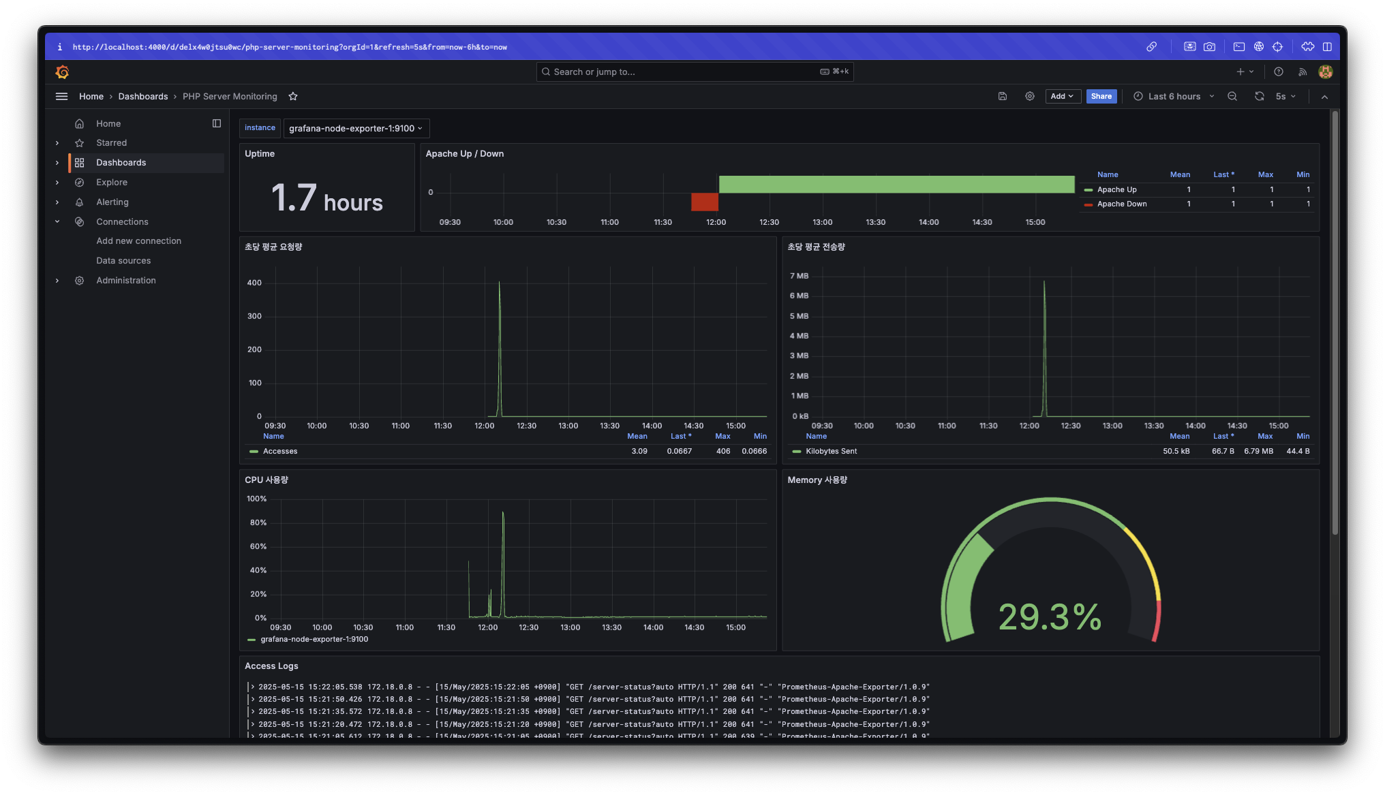This screenshot has width=1385, height=795.
Task: Toggle the hamburger navigation menu
Action: 61,96
